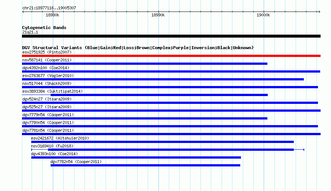Click the dgv7779n54 (Cooper2011) label
Image resolution: width=331 pixels, height=191 pixels.
point(48,115)
